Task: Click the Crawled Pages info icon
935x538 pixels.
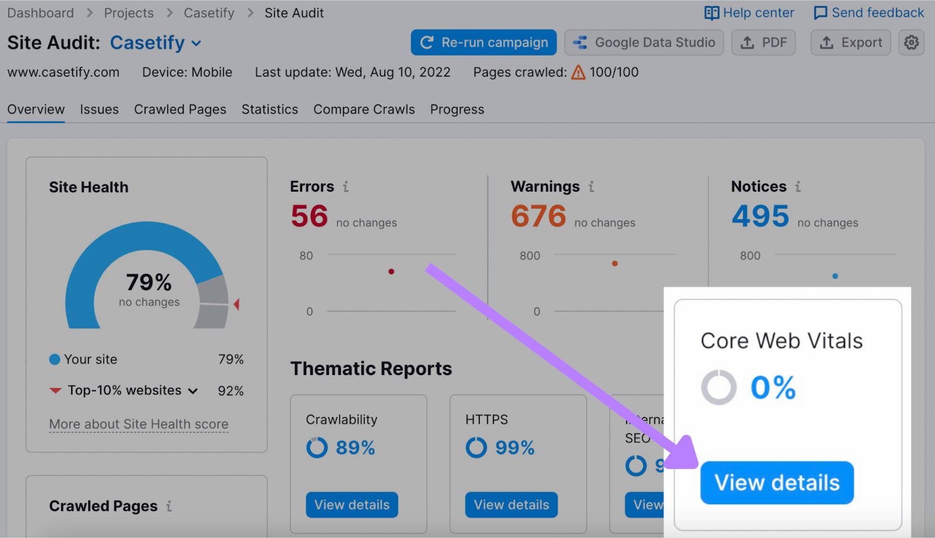Action: 169,506
